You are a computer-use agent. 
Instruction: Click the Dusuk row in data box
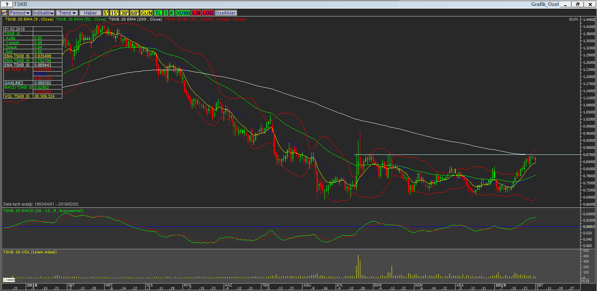pyautogui.click(x=33, y=47)
